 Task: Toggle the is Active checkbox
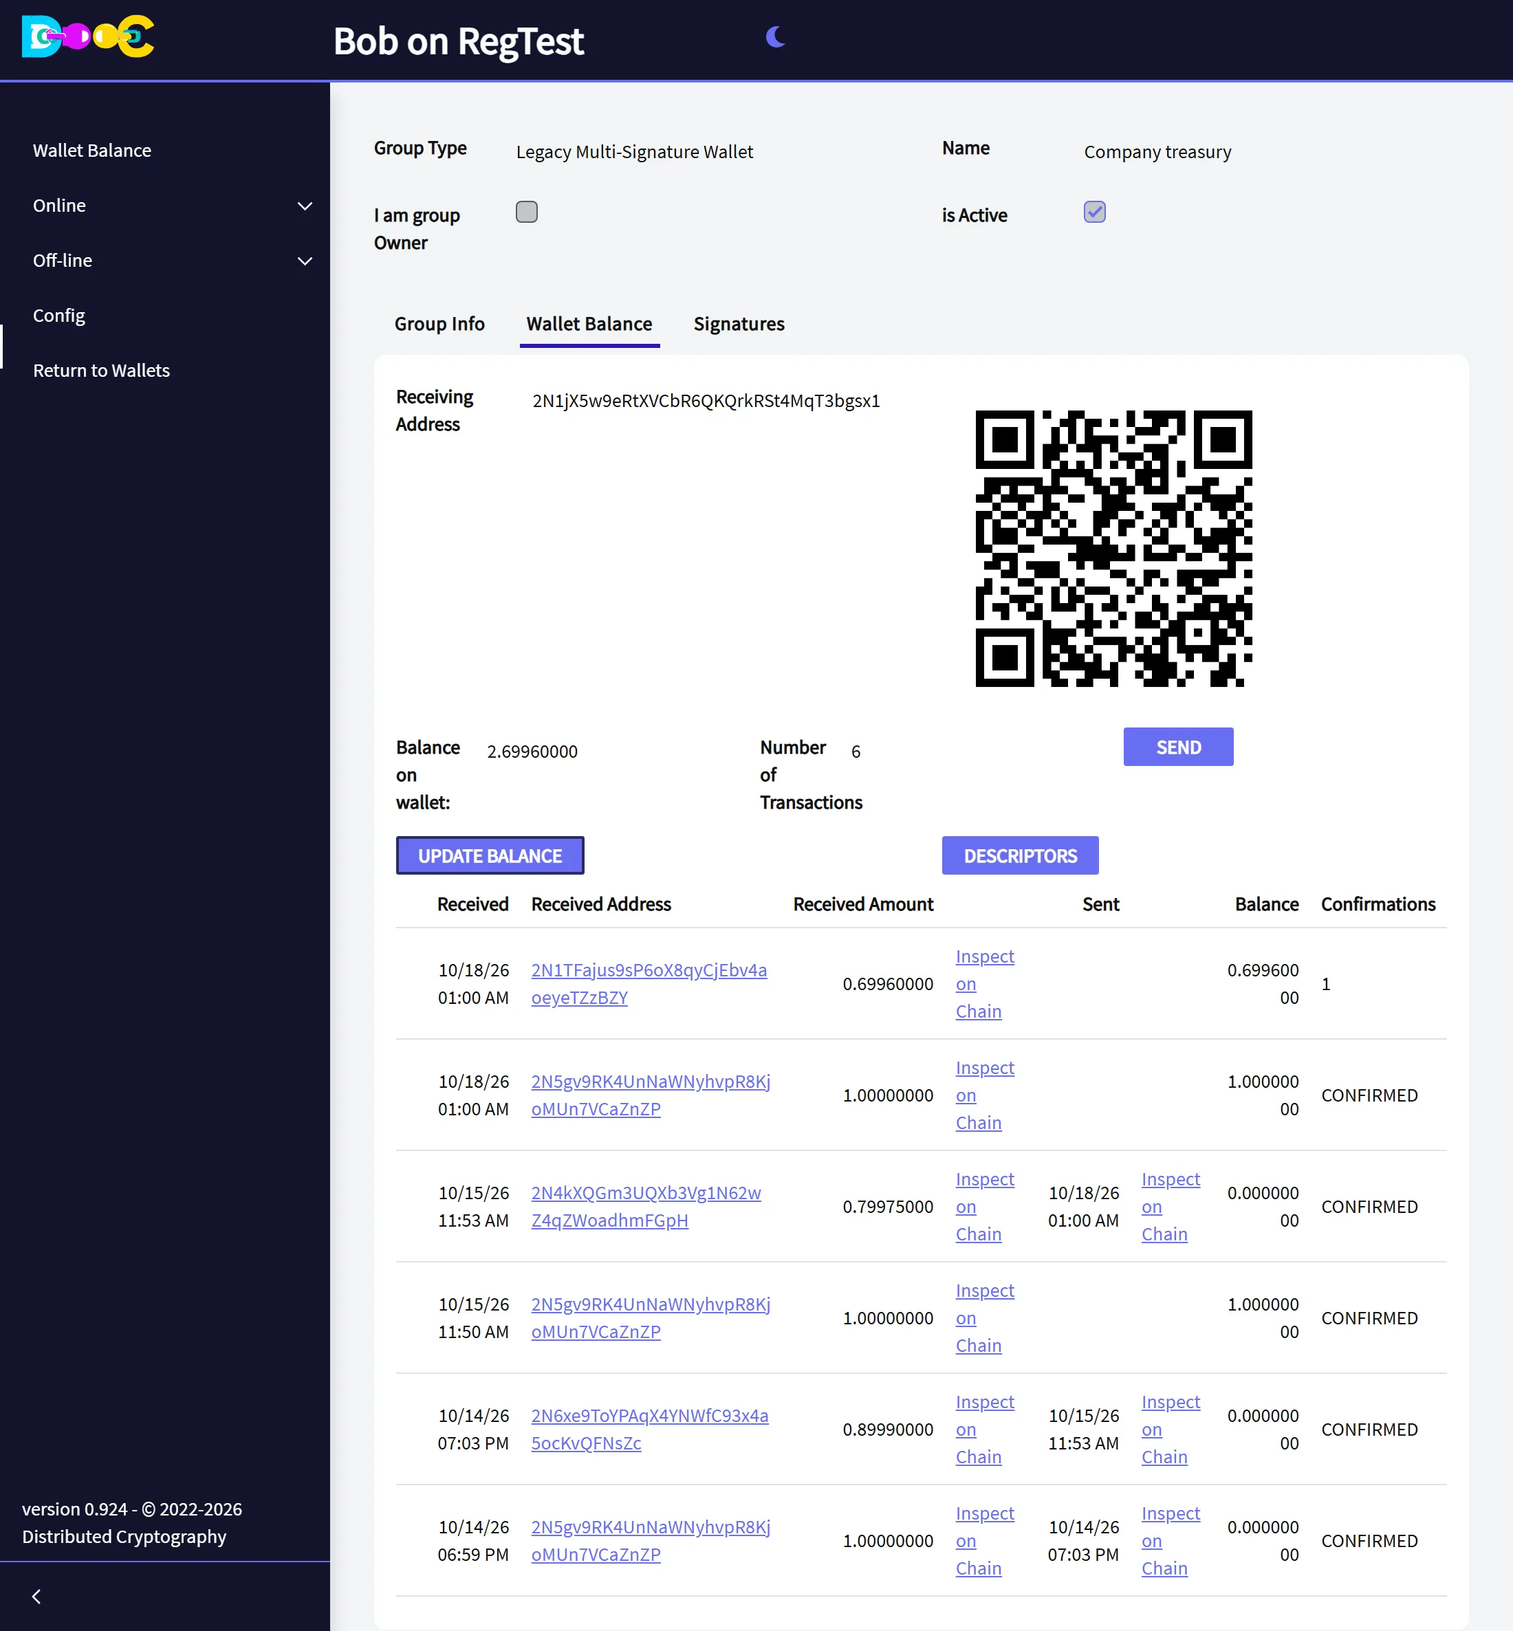(x=1095, y=212)
